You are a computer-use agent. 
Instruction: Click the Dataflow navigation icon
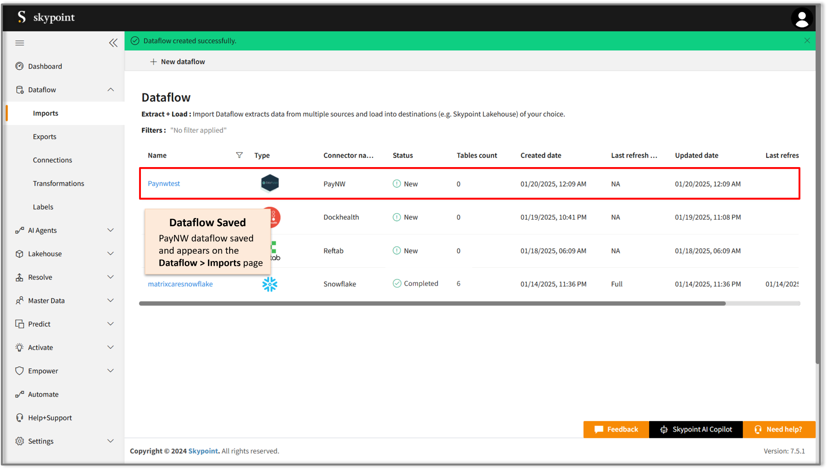[19, 90]
